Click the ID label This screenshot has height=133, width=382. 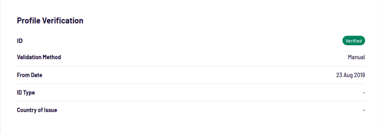click(20, 41)
